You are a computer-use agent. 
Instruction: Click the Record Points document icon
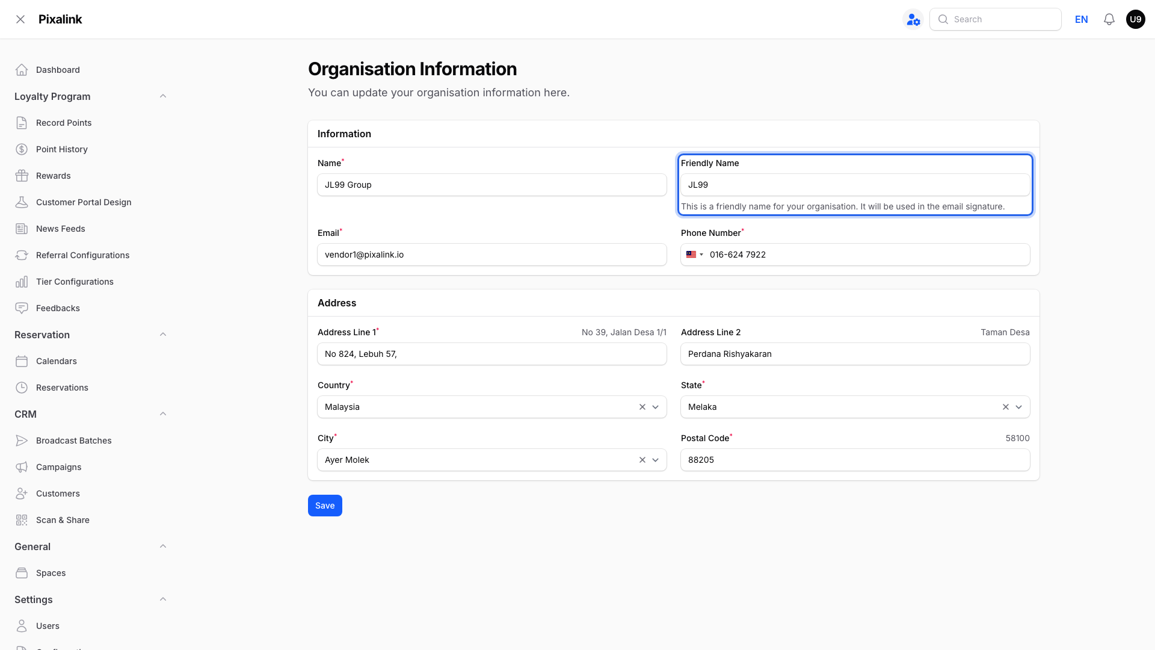22,123
